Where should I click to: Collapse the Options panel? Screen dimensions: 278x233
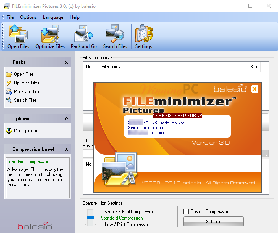(x=66, y=119)
